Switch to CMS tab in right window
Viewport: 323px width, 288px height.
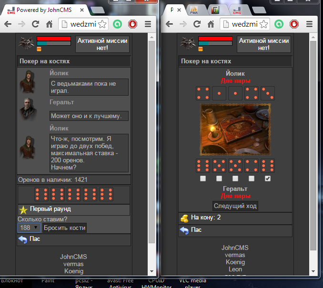tap(237, 10)
